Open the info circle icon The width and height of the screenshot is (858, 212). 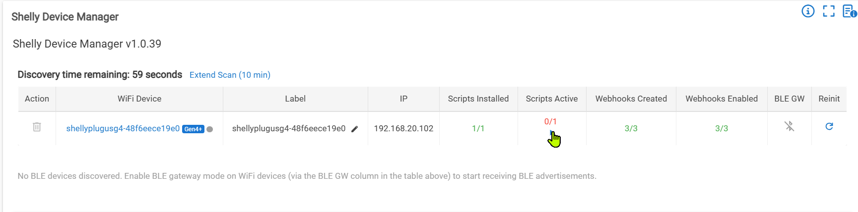(x=808, y=11)
